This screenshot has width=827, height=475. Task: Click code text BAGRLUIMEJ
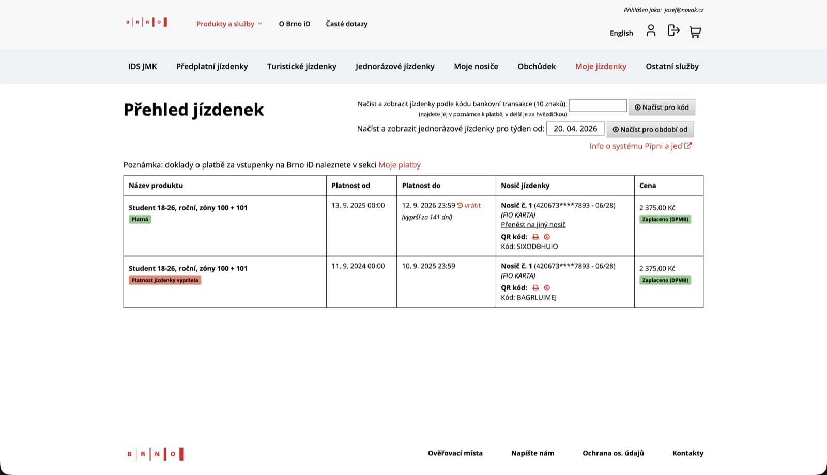(x=537, y=298)
